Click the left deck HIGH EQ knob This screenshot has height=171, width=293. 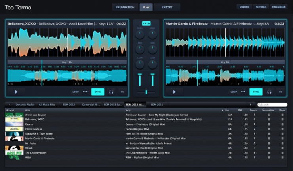(x=140, y=35)
